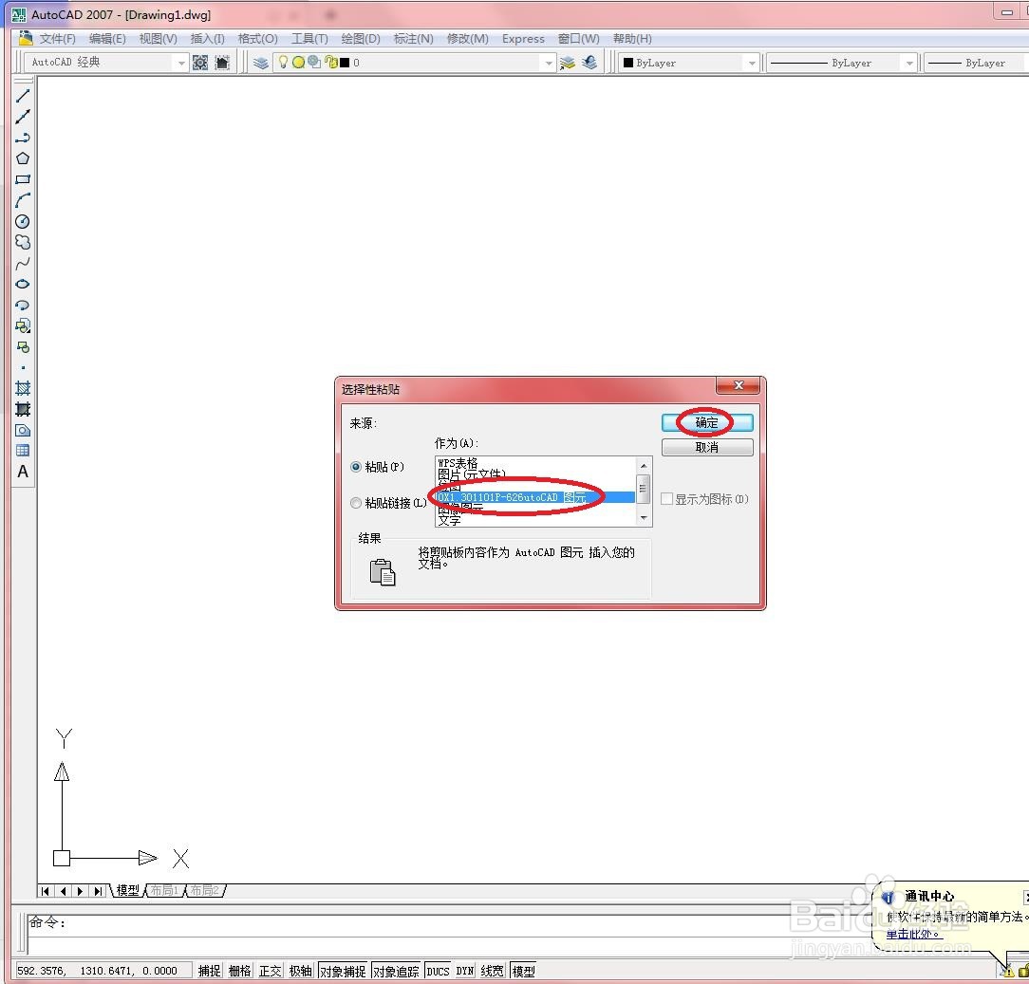Select the Gradient tool
The width and height of the screenshot is (1029, 984).
(x=23, y=409)
